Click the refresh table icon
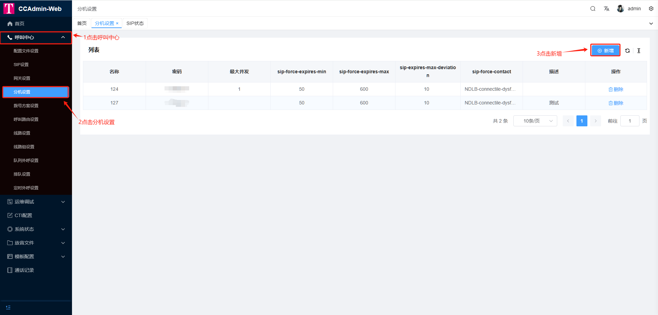Image resolution: width=658 pixels, height=315 pixels. (x=627, y=51)
